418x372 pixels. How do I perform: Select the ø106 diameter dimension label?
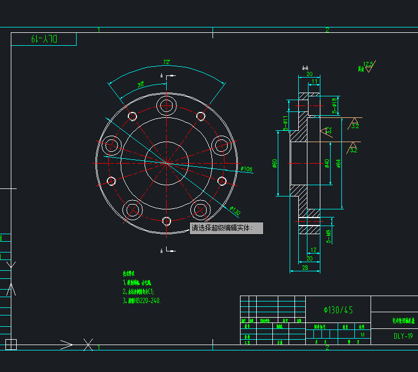click(246, 169)
